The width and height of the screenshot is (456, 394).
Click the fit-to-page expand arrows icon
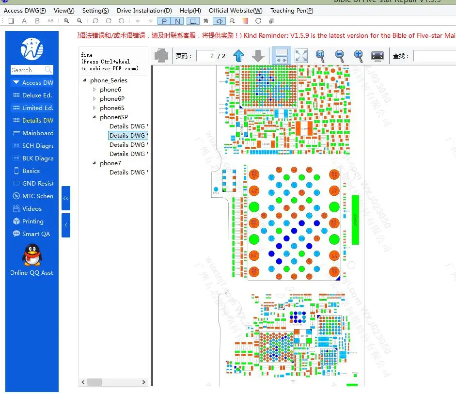301,56
